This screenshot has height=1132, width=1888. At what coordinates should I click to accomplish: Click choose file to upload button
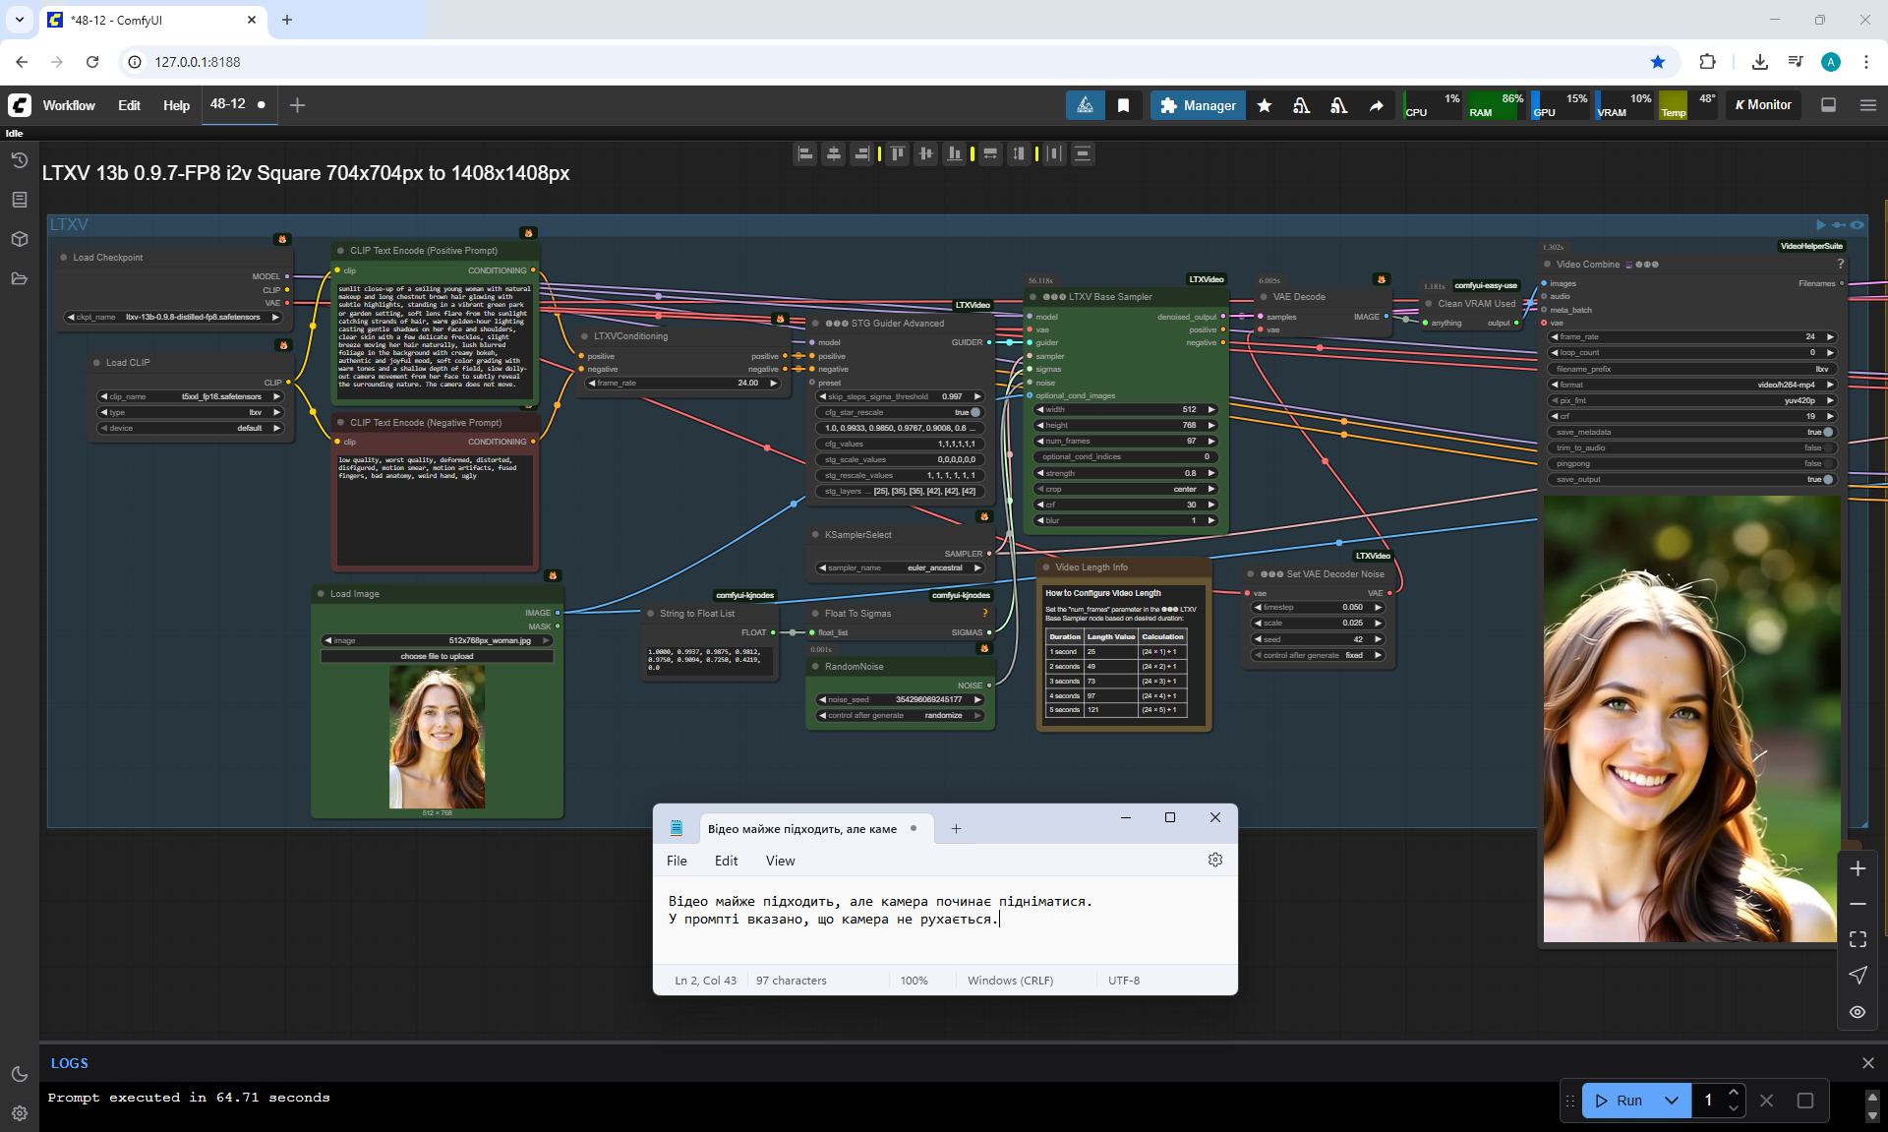[x=437, y=656]
